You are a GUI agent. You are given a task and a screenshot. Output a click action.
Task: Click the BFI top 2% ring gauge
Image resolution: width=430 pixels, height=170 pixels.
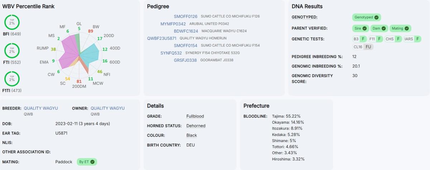(12, 22)
